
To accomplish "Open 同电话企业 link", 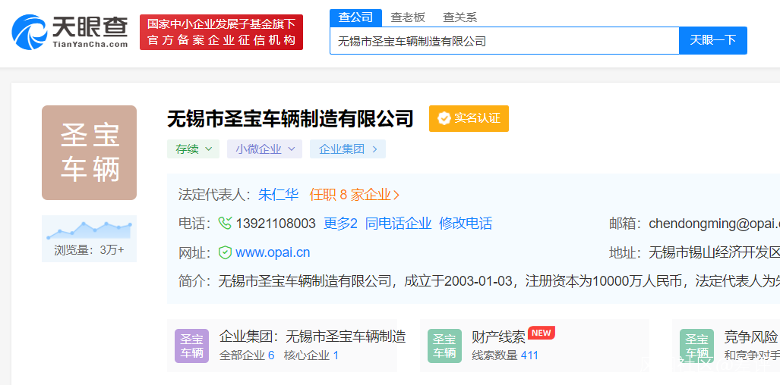I will 398,224.
